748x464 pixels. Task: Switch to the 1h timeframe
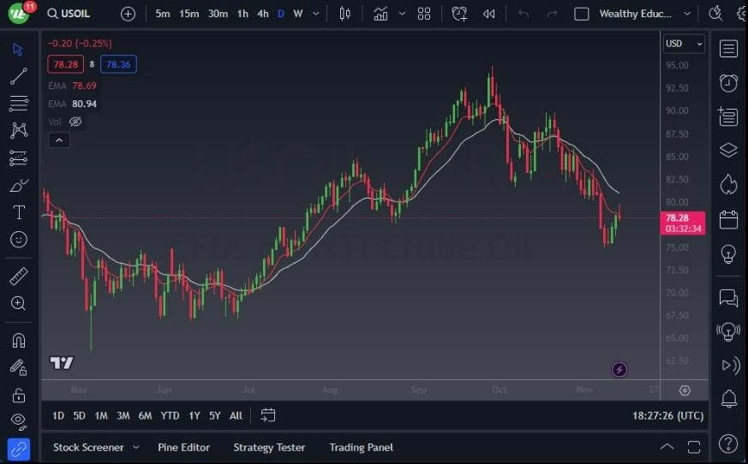click(242, 14)
